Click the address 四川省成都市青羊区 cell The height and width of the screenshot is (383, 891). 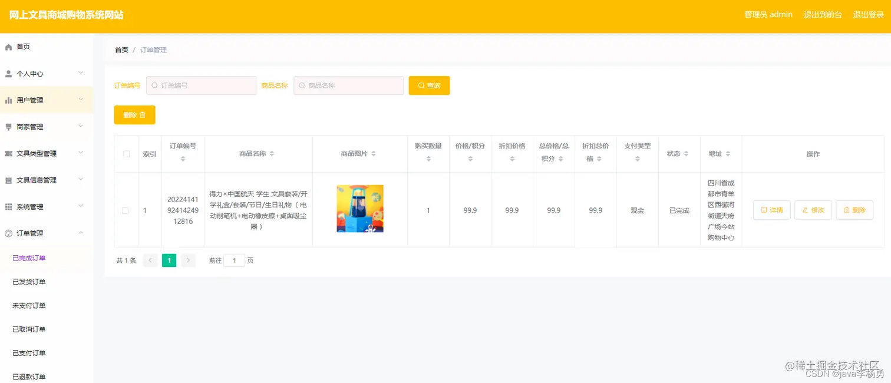721,210
